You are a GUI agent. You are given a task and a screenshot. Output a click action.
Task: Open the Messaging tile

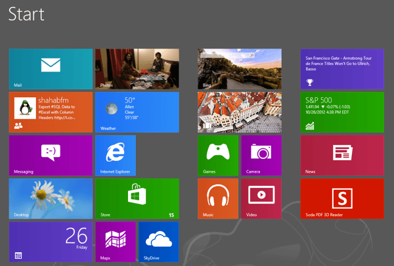(51, 155)
